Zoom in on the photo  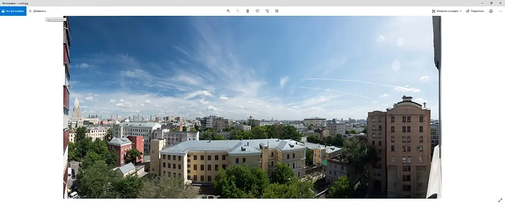tap(229, 11)
